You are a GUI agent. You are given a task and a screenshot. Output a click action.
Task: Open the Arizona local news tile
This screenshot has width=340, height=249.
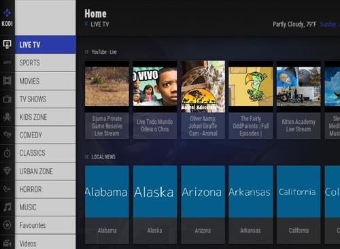click(203, 204)
